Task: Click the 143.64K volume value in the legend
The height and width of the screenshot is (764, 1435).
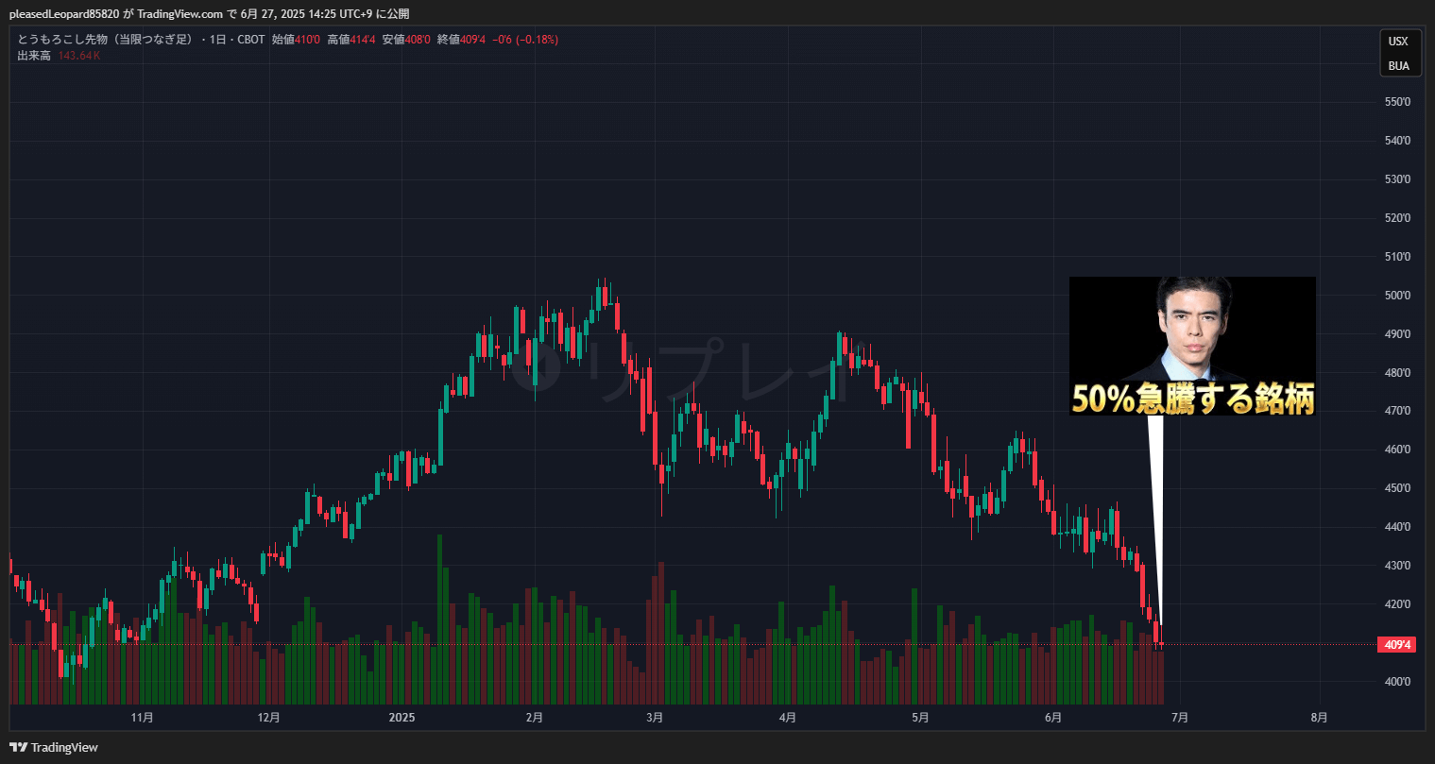Action: (x=79, y=56)
